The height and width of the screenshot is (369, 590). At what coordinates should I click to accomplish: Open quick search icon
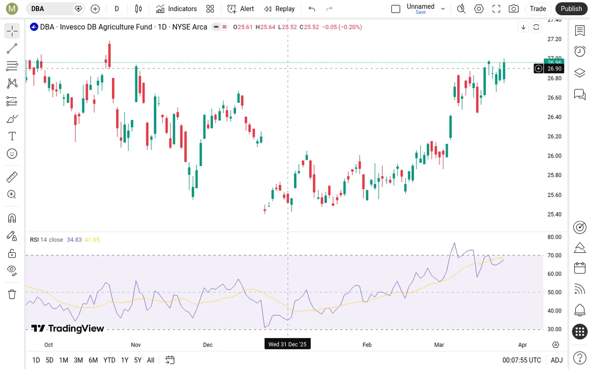[x=461, y=9]
